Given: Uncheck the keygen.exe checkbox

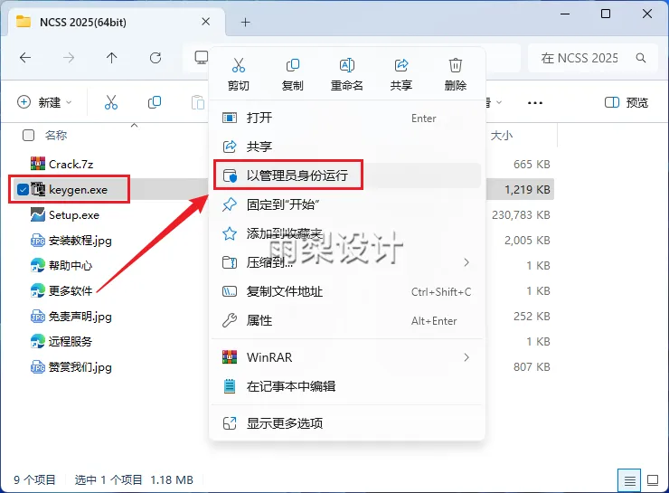Looking at the screenshot, I should pos(23,190).
